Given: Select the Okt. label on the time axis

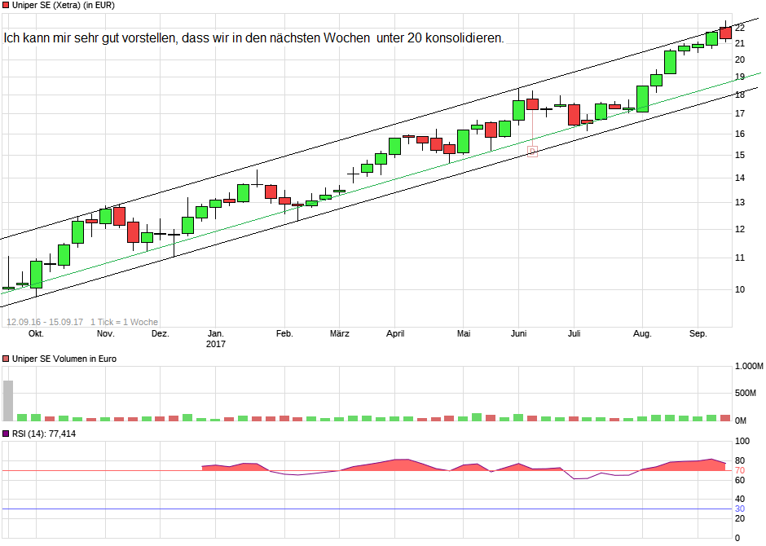Looking at the screenshot, I should coord(36,333).
